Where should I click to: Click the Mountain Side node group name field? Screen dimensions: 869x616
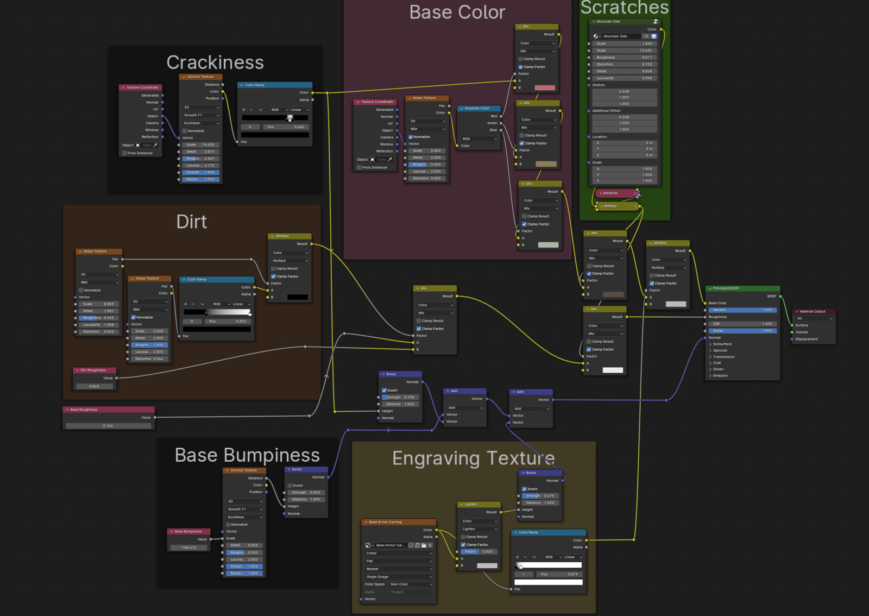point(622,36)
